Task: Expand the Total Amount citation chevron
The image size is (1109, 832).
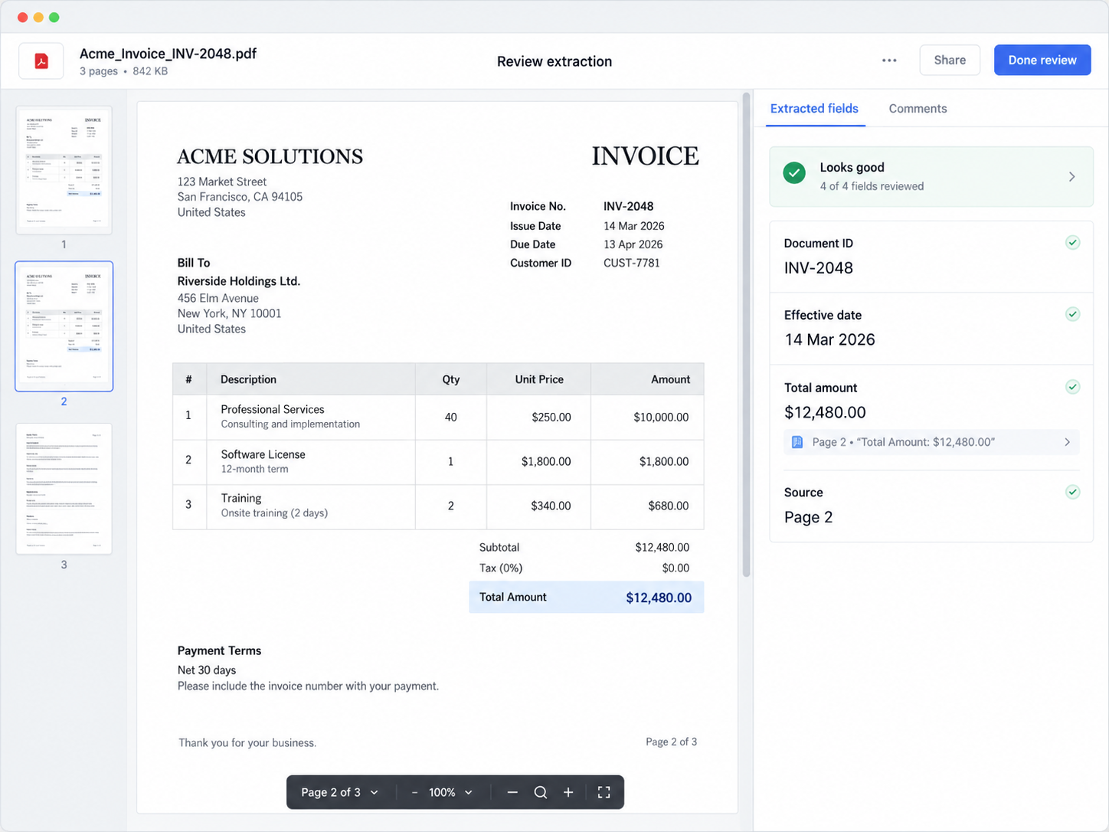Action: tap(1067, 442)
